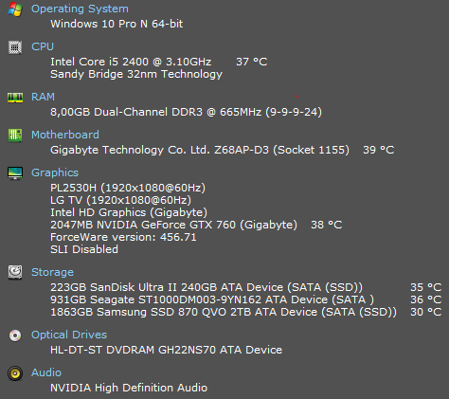Open the Graphics section heading
This screenshot has width=449, height=399.
pos(55,172)
